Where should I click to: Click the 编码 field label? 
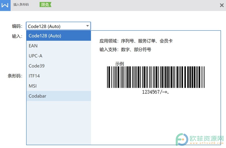(x=17, y=26)
